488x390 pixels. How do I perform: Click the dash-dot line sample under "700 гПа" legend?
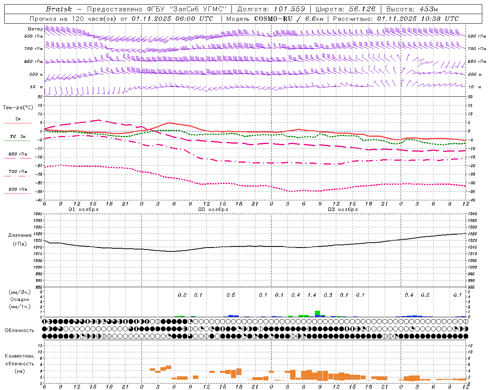point(17,176)
